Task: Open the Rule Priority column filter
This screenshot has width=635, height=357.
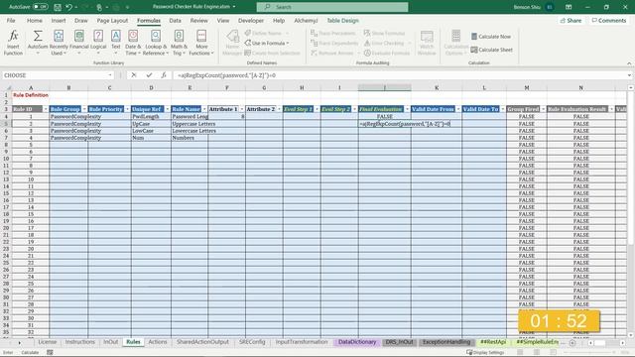Action: pos(127,109)
